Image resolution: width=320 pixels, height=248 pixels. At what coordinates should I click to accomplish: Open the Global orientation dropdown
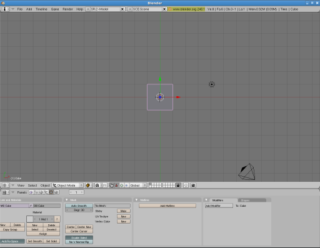click(138, 186)
